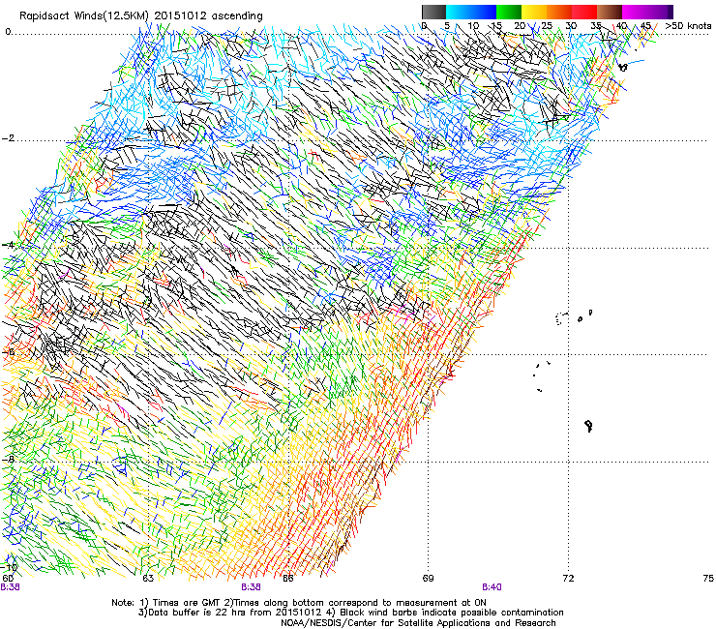Click the purple '8:40' time label
This screenshot has height=629, width=716.
tap(492, 587)
